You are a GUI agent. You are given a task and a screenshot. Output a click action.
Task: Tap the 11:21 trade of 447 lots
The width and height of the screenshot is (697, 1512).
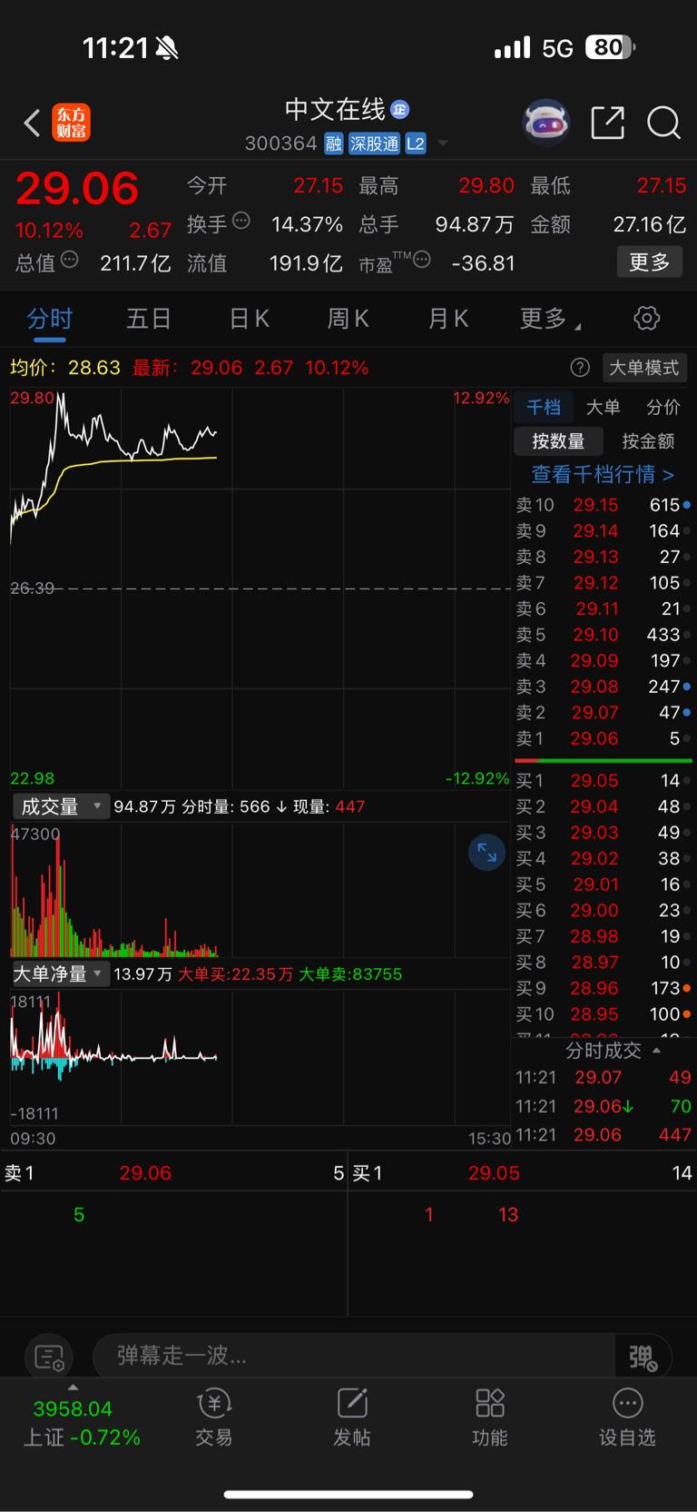pyautogui.click(x=603, y=1135)
